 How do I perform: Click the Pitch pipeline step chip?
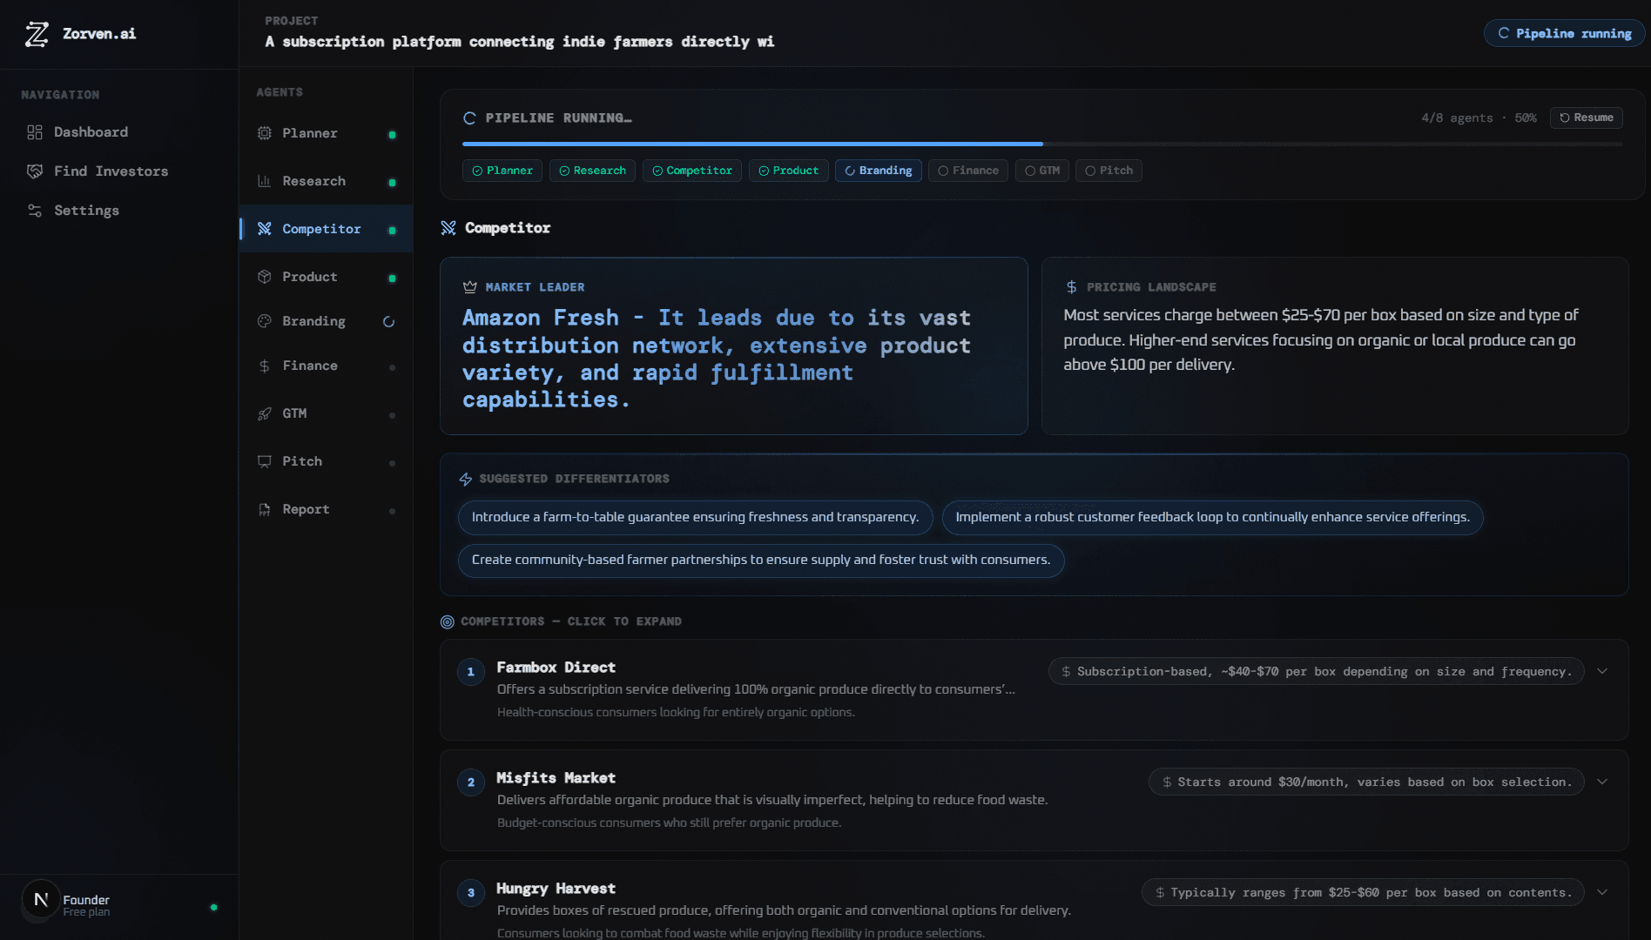[1109, 171]
